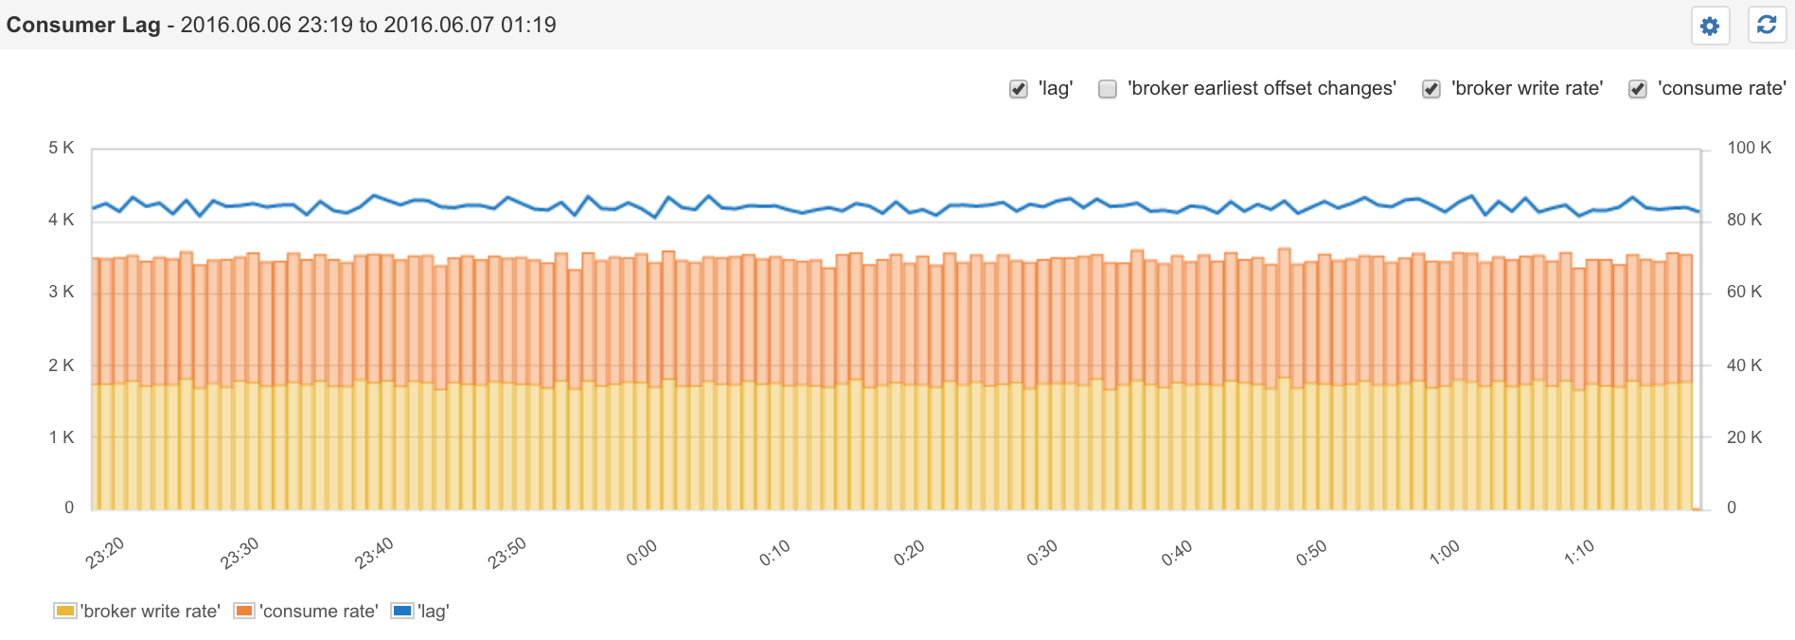
Task: Click 'lag' legend label at bottom
Action: coord(434,612)
